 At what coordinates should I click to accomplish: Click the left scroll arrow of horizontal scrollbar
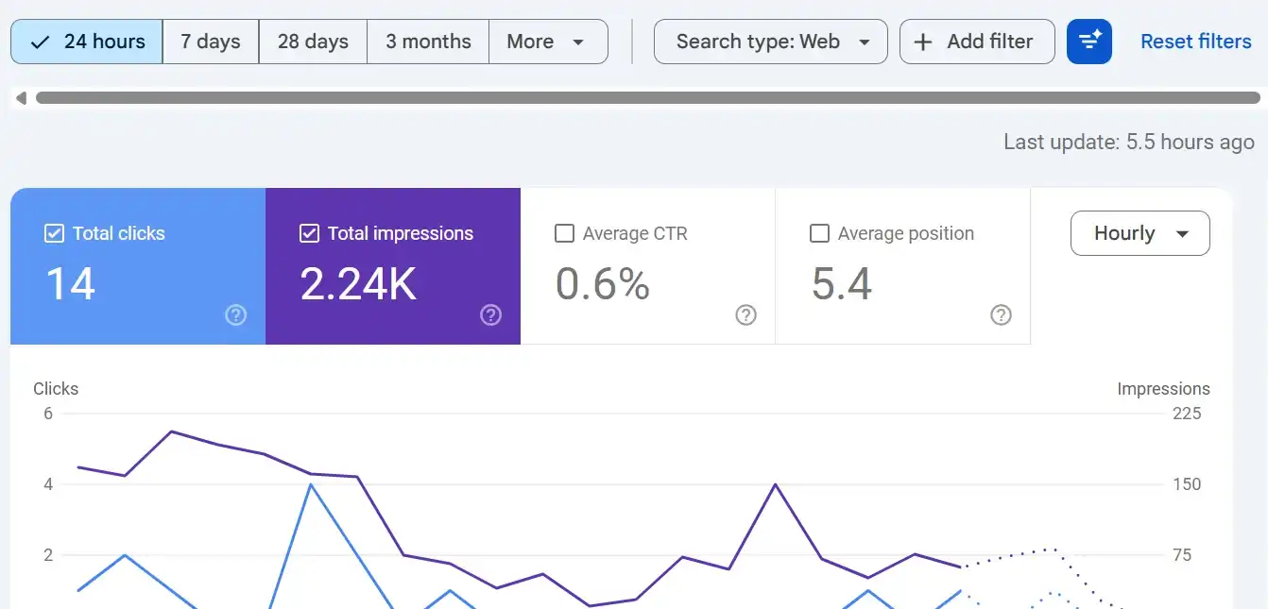21,98
